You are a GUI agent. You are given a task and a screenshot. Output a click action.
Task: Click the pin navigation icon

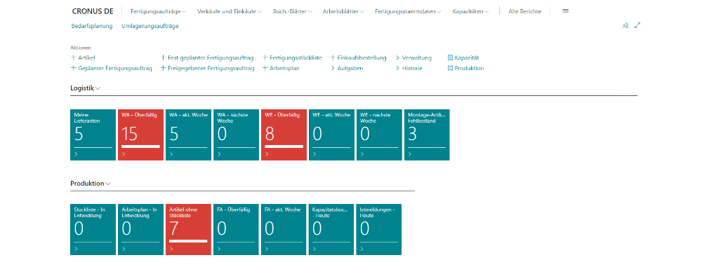pyautogui.click(x=625, y=25)
